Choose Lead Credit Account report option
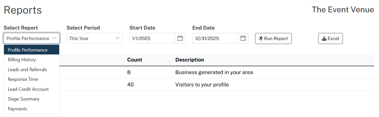This screenshot has height=117, width=379. [32, 89]
